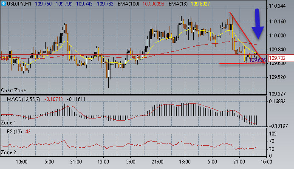Viewport: 294px width, 169px height.
Task: Click the 16:00 time axis label
Action: click(x=266, y=161)
